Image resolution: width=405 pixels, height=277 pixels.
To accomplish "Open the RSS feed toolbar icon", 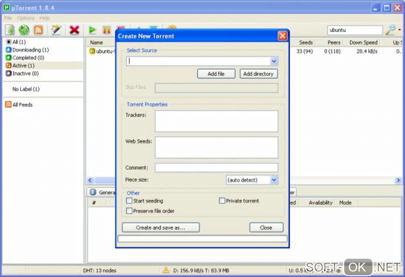I will [x=38, y=30].
